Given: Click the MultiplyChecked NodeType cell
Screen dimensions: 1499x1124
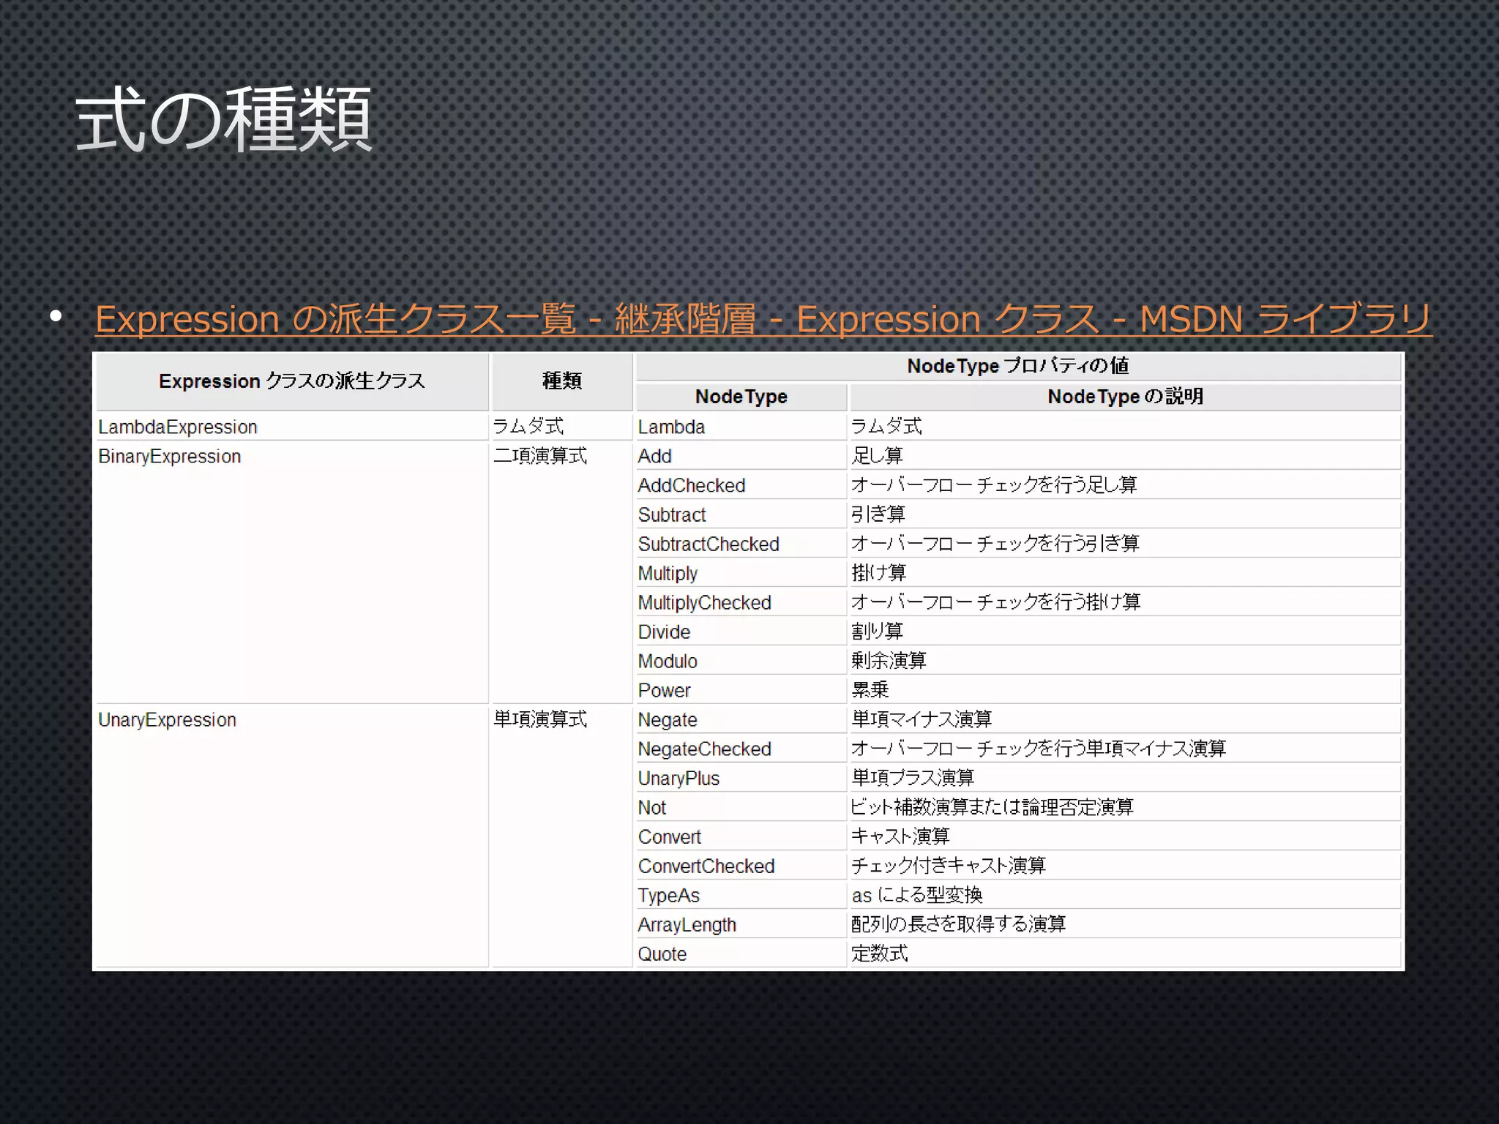Looking at the screenshot, I should 741,602.
